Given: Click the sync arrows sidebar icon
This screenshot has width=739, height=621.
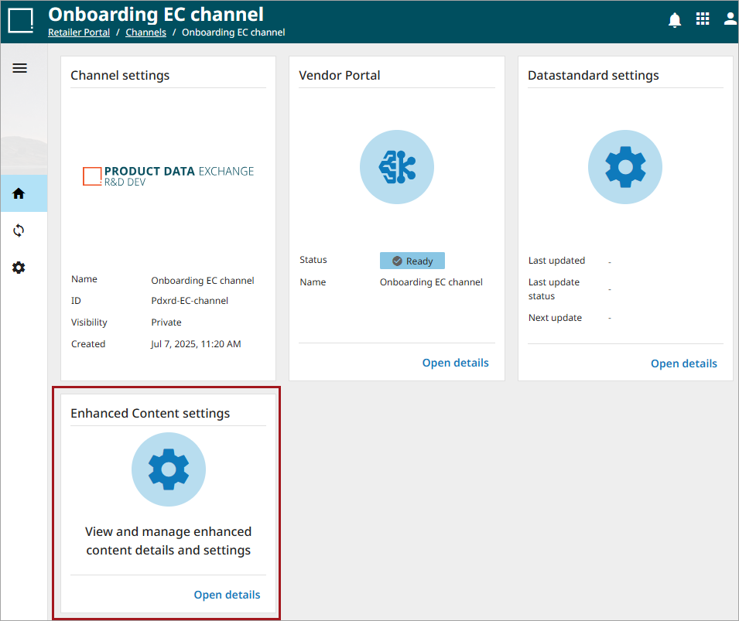Looking at the screenshot, I should tap(19, 230).
